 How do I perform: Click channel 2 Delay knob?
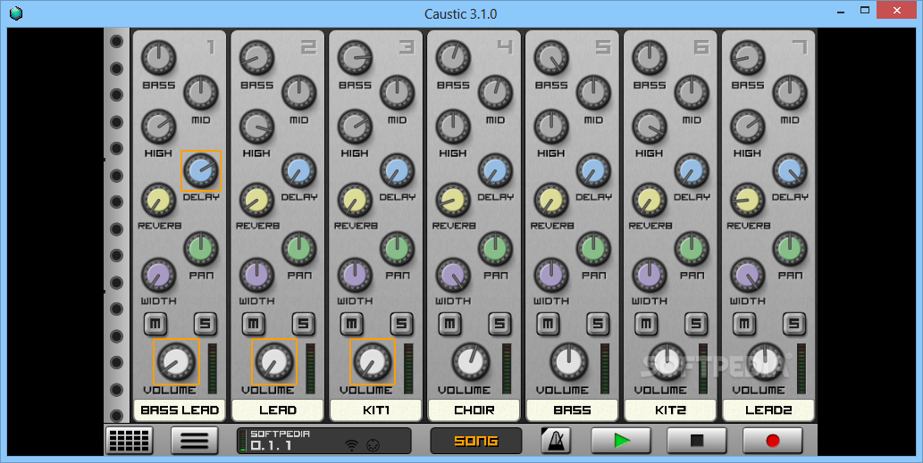click(299, 170)
